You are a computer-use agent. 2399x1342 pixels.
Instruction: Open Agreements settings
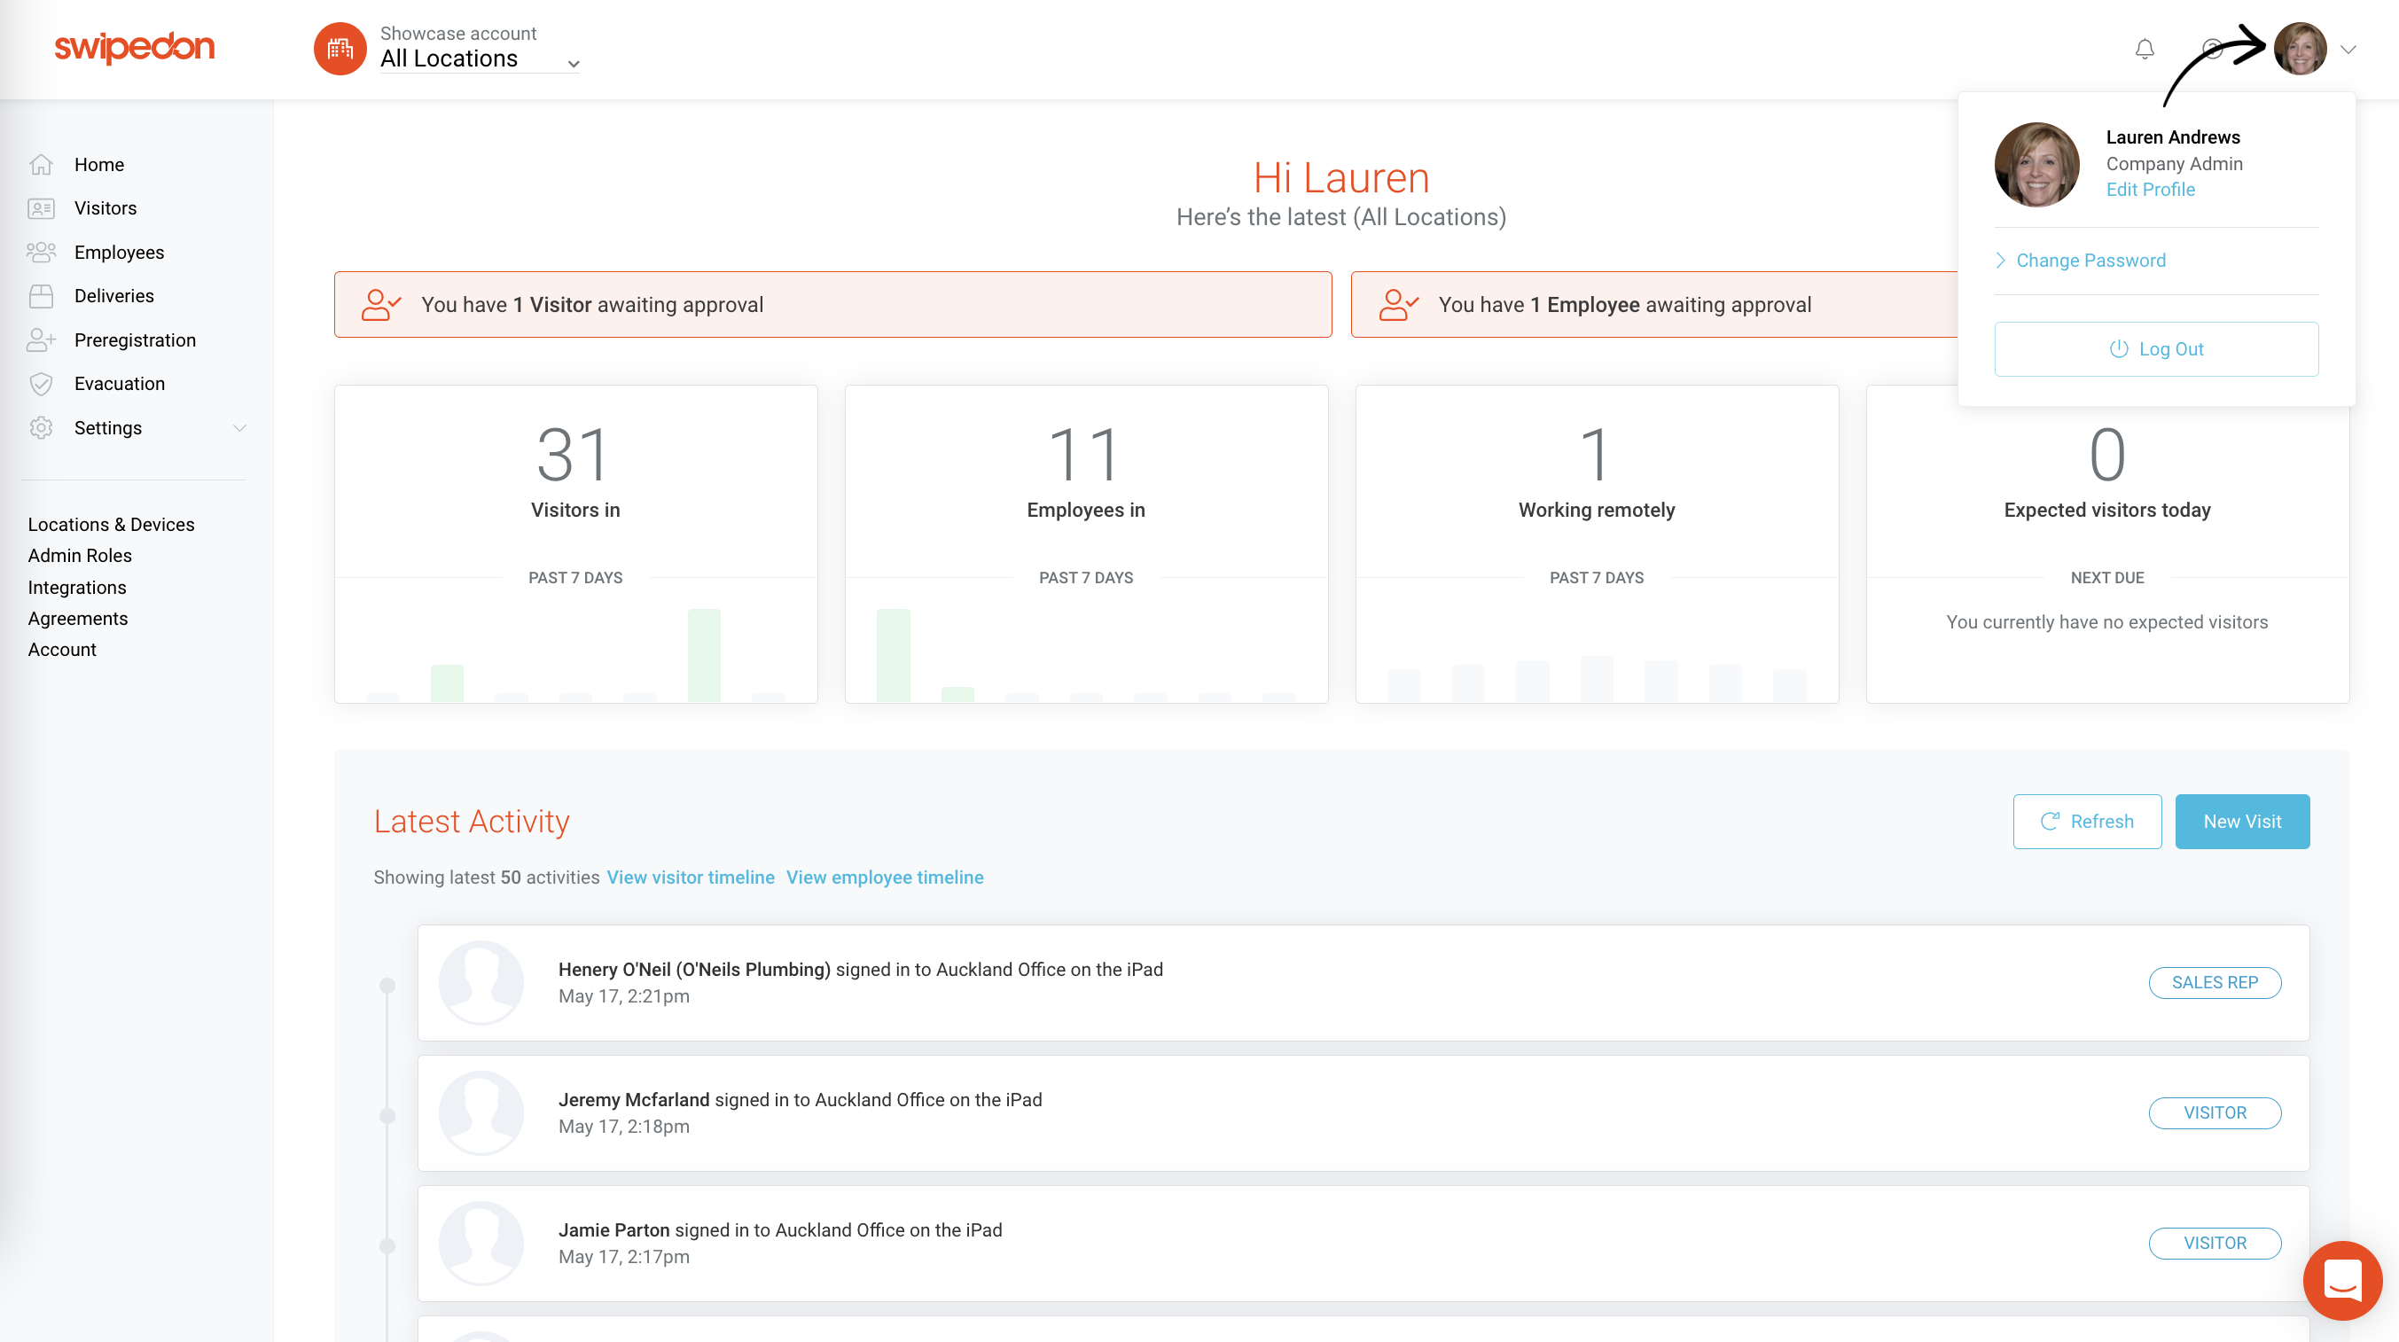coord(78,619)
